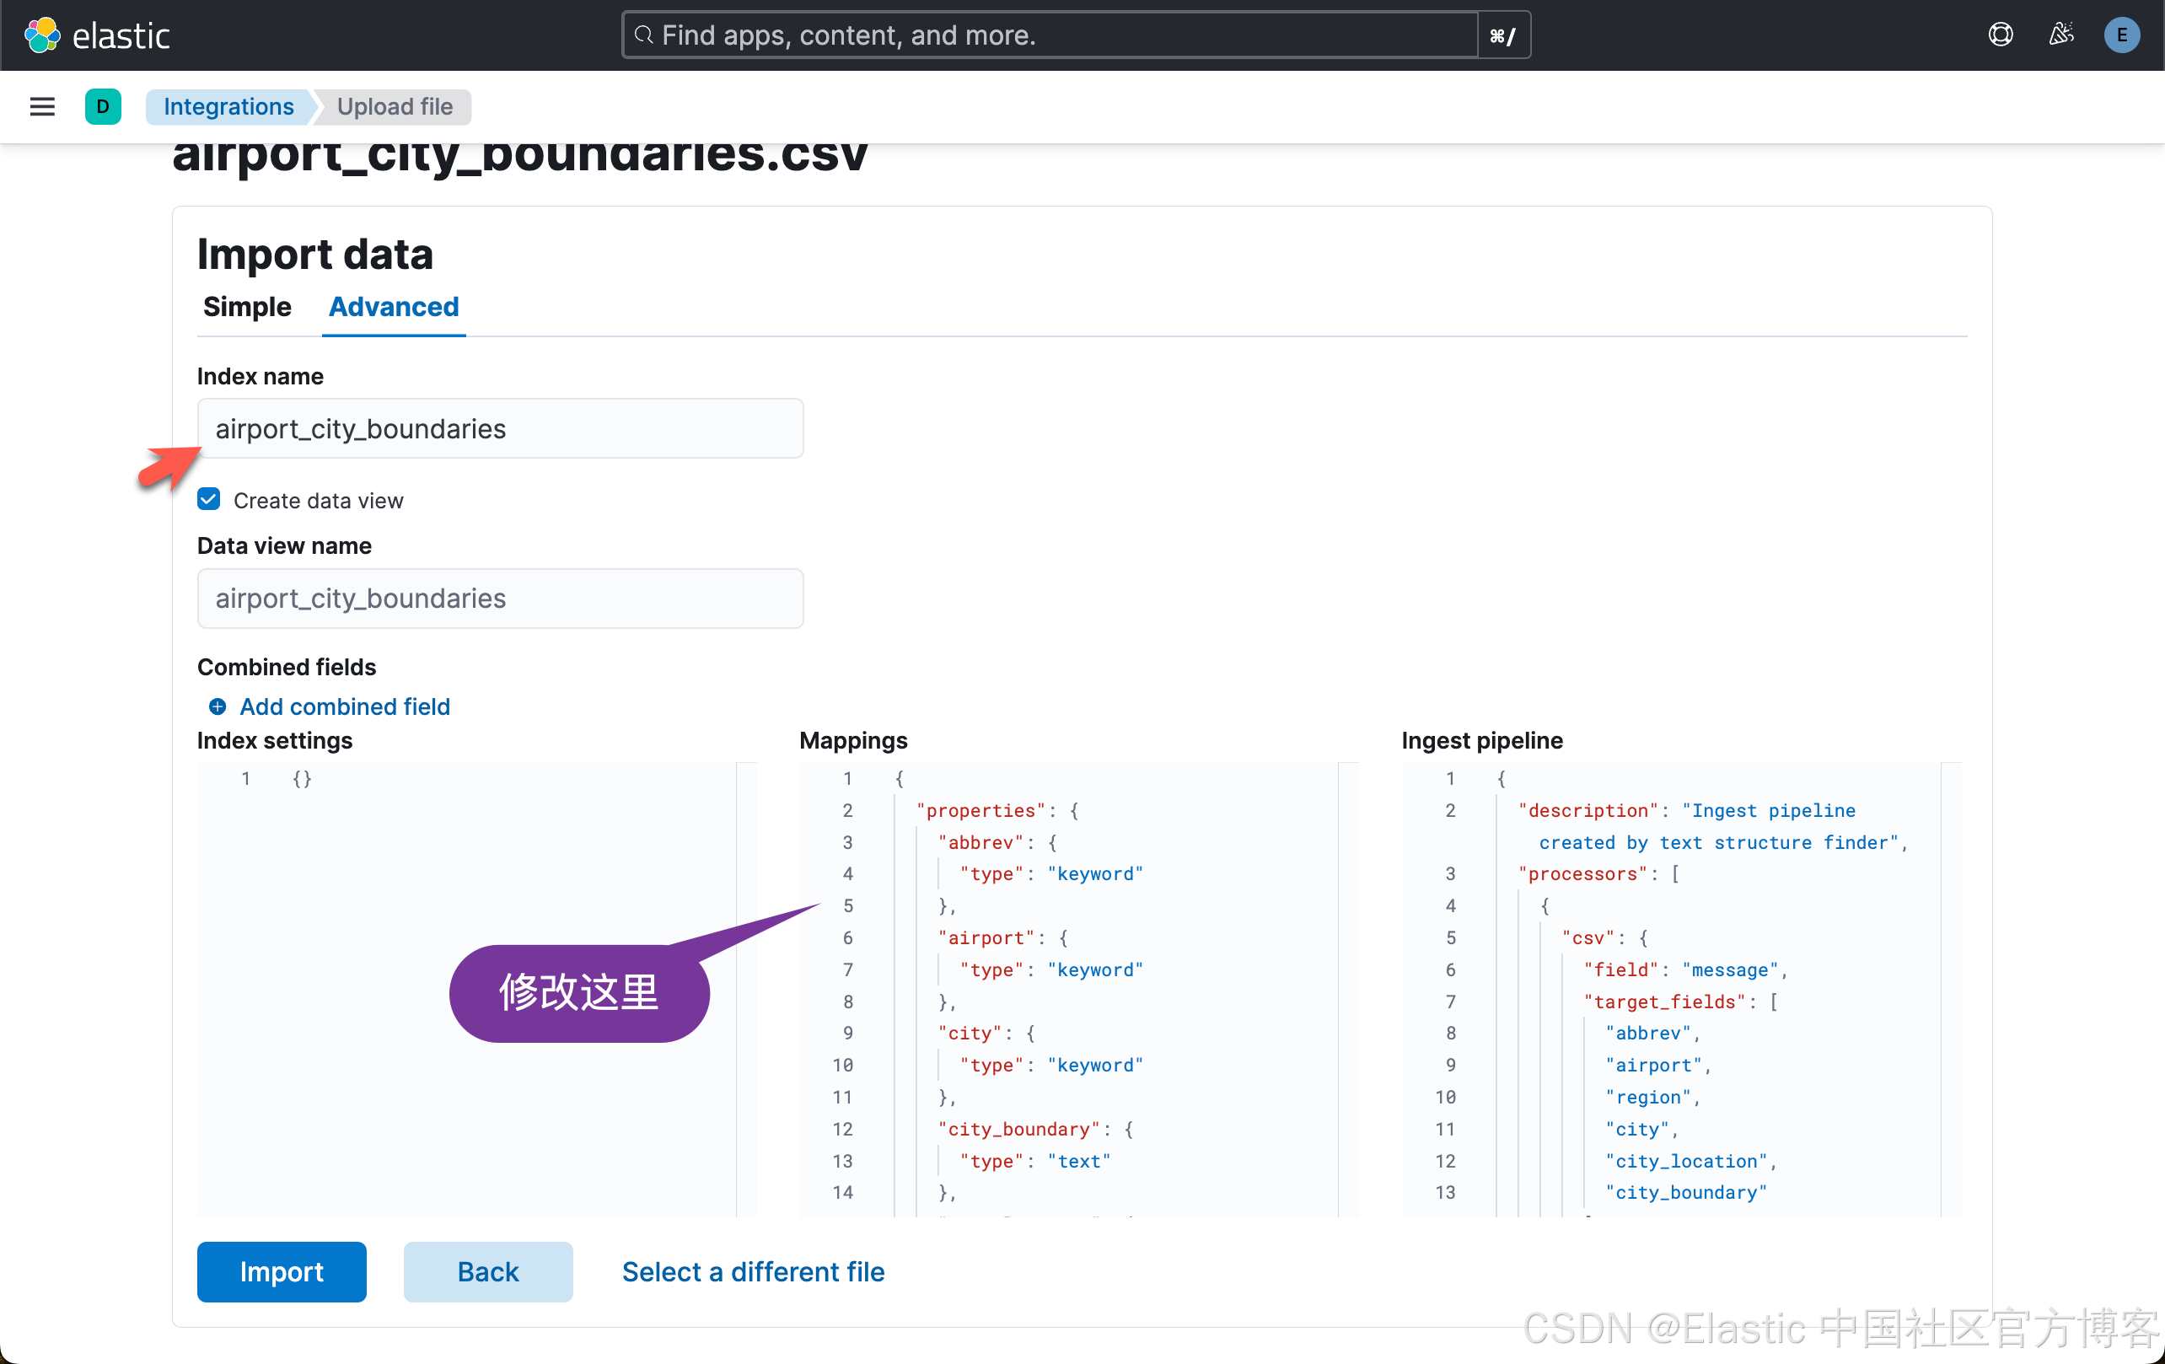Click the Elastic logo icon

pyautogui.click(x=41, y=35)
